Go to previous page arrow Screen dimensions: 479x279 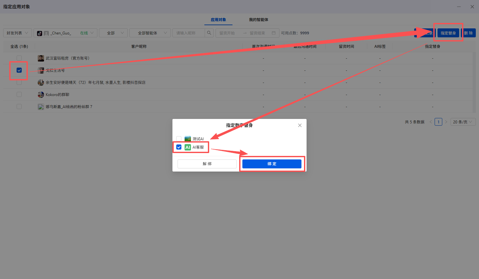431,122
